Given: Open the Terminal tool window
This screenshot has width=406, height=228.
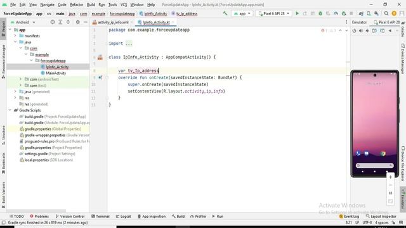Looking at the screenshot, I should click(x=100, y=217).
